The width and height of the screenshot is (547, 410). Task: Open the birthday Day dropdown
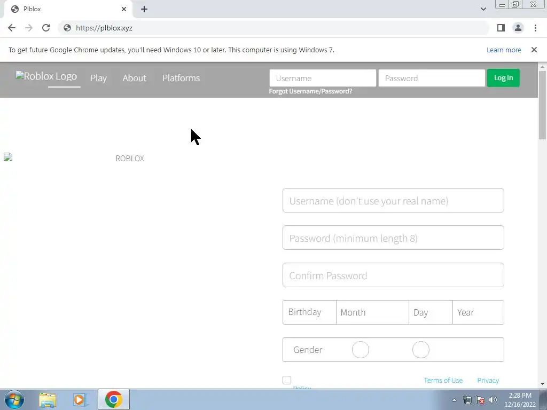[x=431, y=312]
